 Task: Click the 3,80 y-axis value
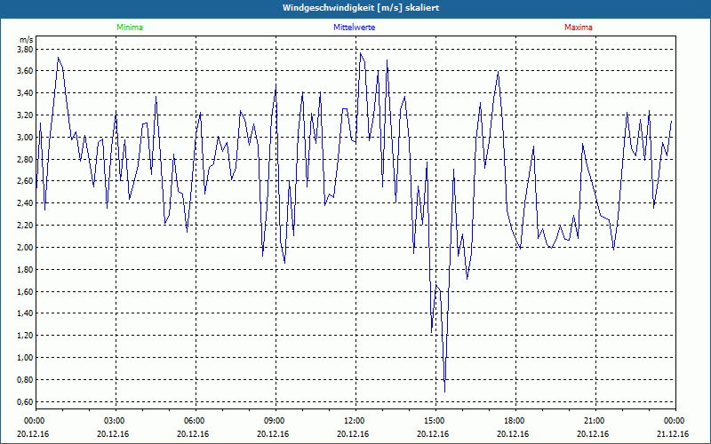[x=26, y=49]
